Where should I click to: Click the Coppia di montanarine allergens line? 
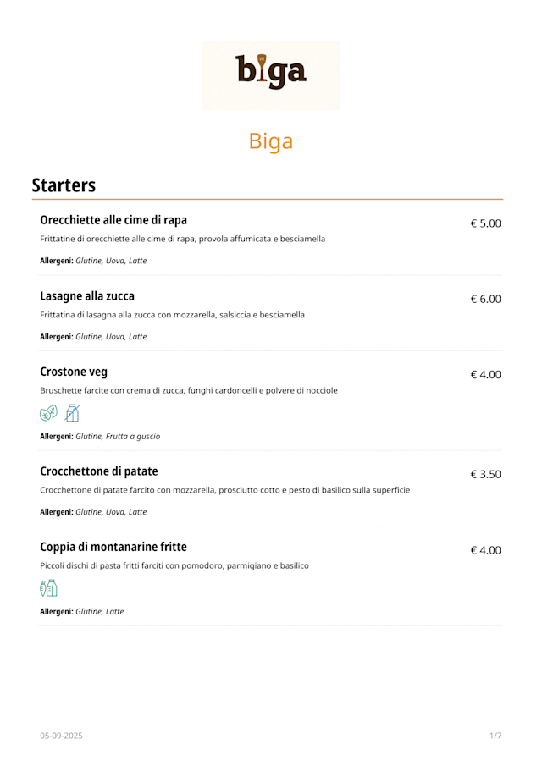click(x=81, y=611)
